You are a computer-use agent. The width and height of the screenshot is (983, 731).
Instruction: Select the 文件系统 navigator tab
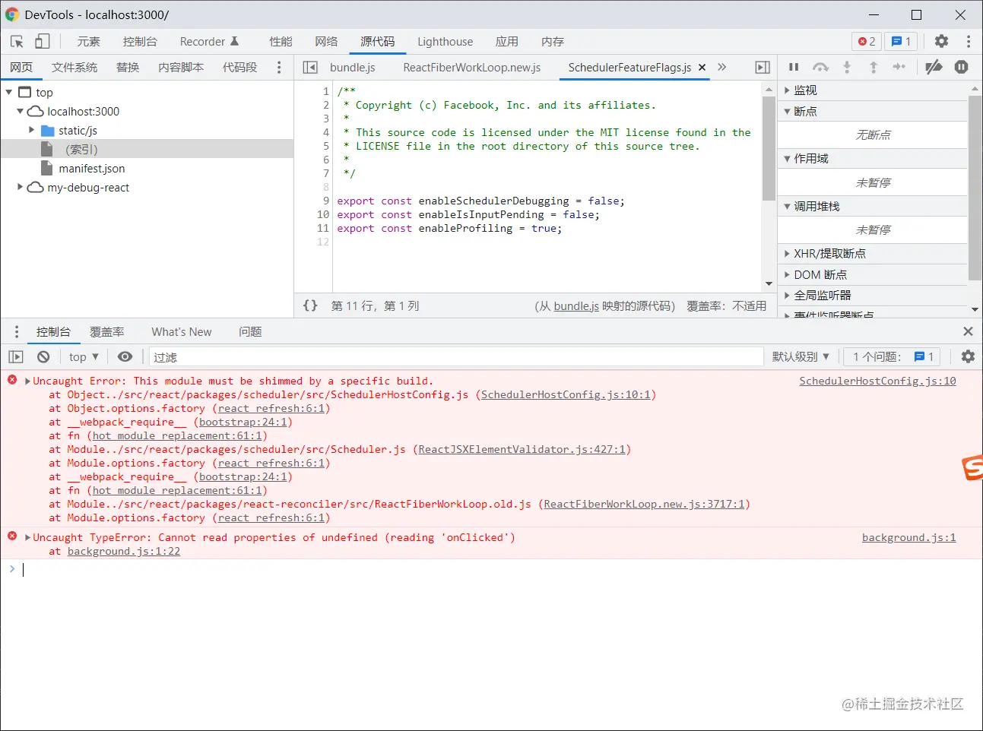click(x=75, y=68)
